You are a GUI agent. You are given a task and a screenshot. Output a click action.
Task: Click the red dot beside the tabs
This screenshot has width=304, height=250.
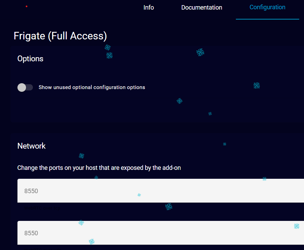[27, 7]
